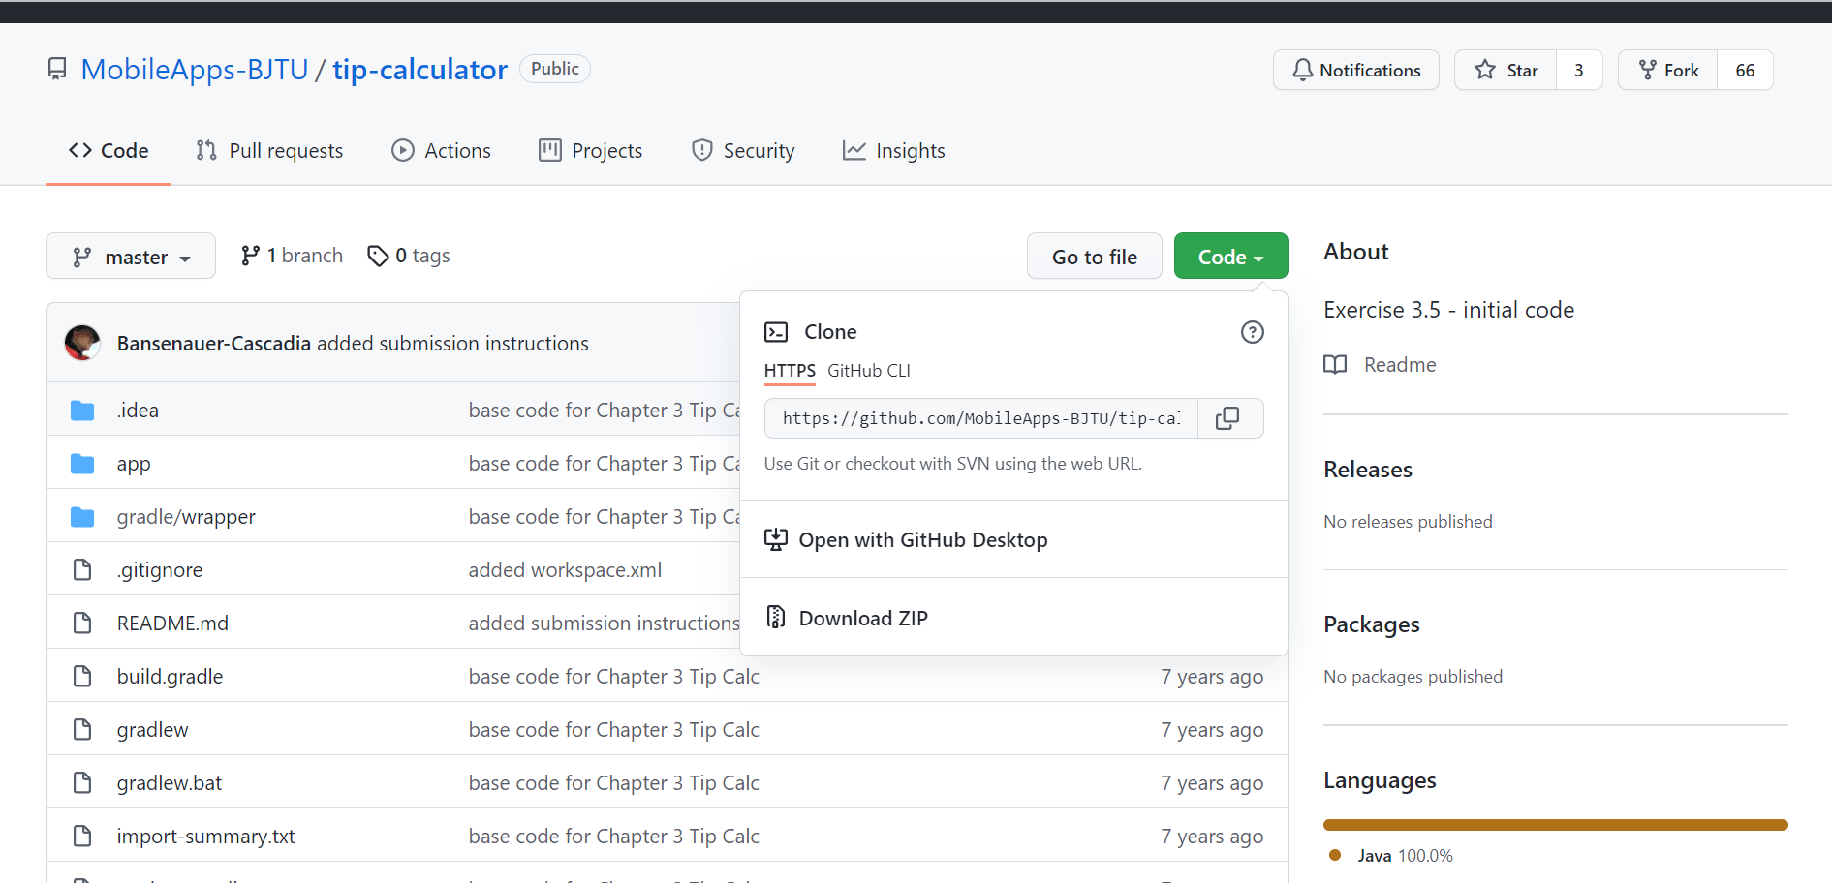The width and height of the screenshot is (1832, 883).
Task: Click the desktop download icon beside Open with GitHub Desktop
Action: [x=776, y=539]
